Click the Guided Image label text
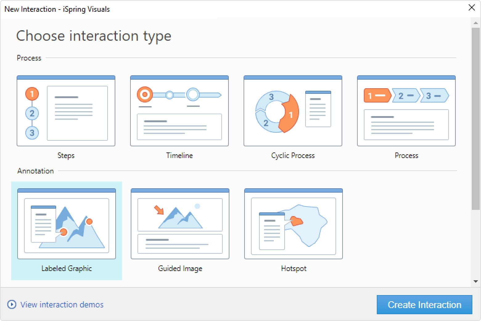The width and height of the screenshot is (481, 321). coord(180,269)
